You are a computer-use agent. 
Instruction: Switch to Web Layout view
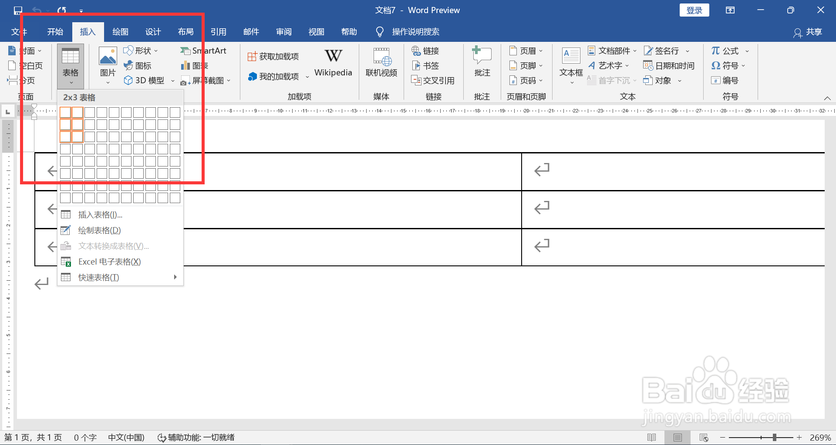(x=703, y=437)
